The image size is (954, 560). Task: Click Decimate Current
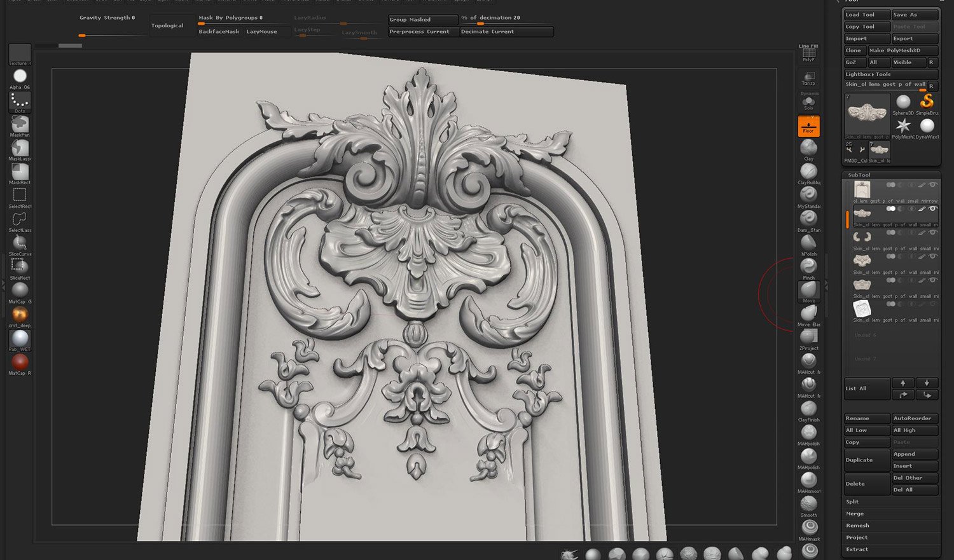(x=506, y=31)
